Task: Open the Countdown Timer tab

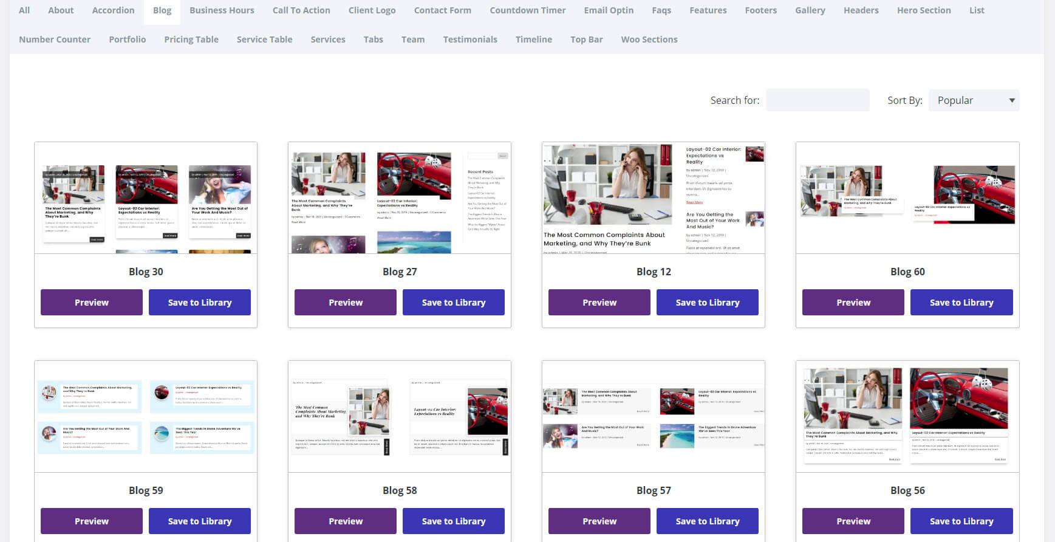Action: 527,10
